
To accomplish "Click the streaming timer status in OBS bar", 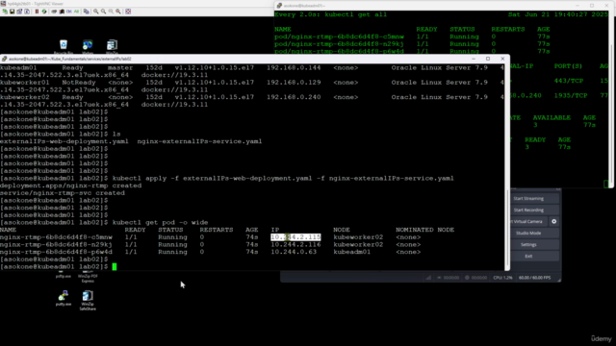I will click(x=449, y=278).
